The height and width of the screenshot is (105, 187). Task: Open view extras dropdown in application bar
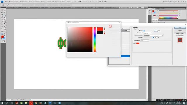pos(79,2)
